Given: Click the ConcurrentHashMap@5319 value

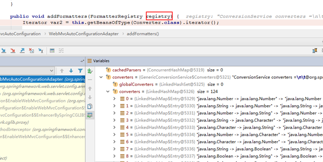Looking at the screenshot, I should (x=175, y=70).
